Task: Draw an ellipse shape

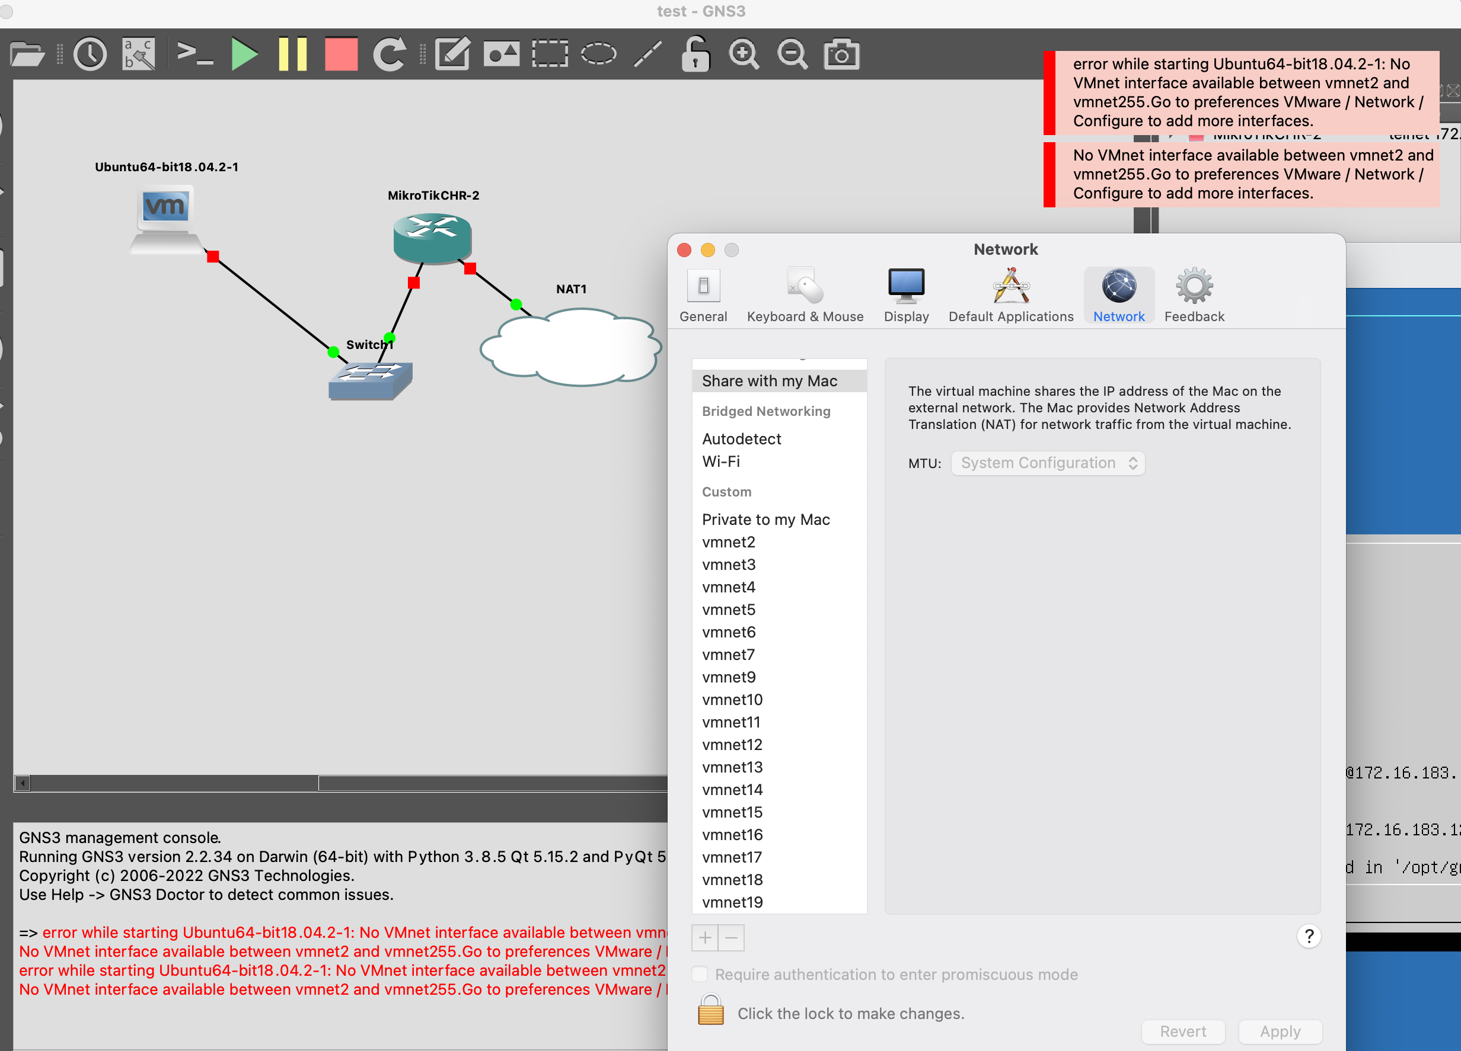Action: coord(597,54)
